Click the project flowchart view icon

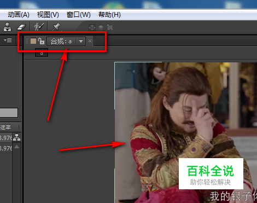16,137
